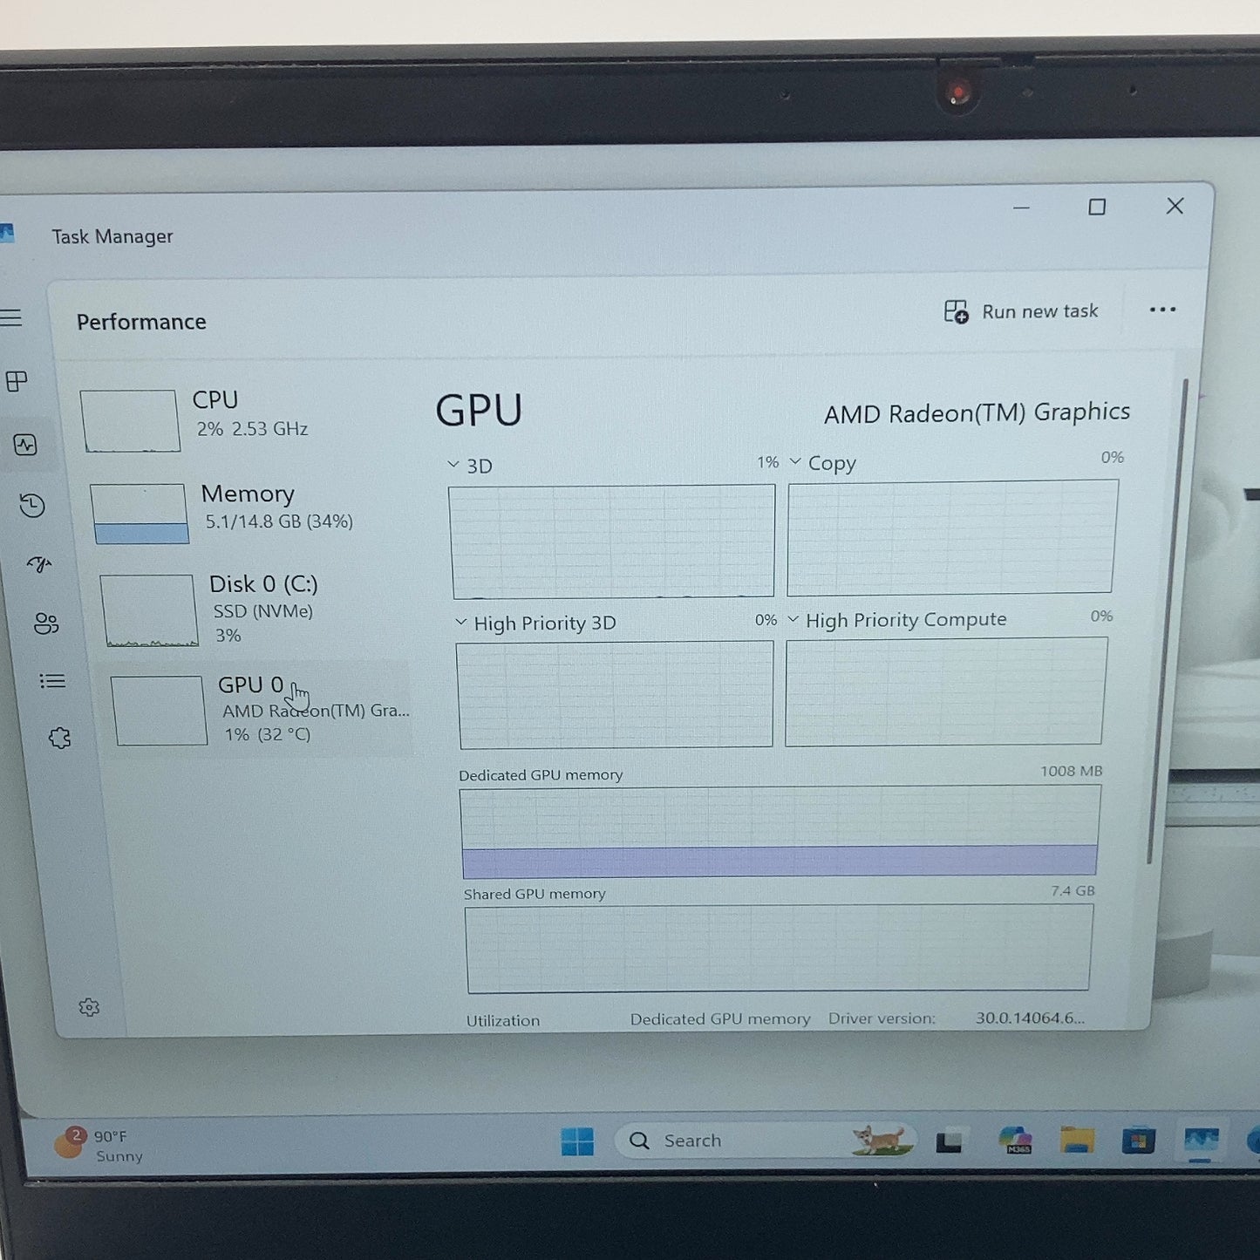The height and width of the screenshot is (1260, 1260).
Task: Click the Task Manager taskbar icon
Action: click(x=1201, y=1141)
